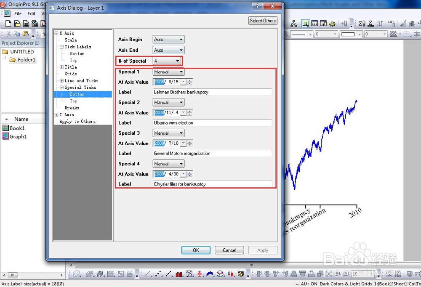Viewport: 421px width, 287px height.
Task: Collapse the Special Ticks tree node
Action: pos(61,88)
